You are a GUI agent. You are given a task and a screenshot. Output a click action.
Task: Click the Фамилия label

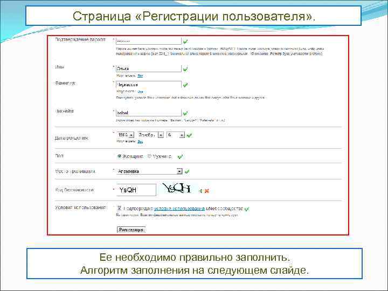pos(65,83)
